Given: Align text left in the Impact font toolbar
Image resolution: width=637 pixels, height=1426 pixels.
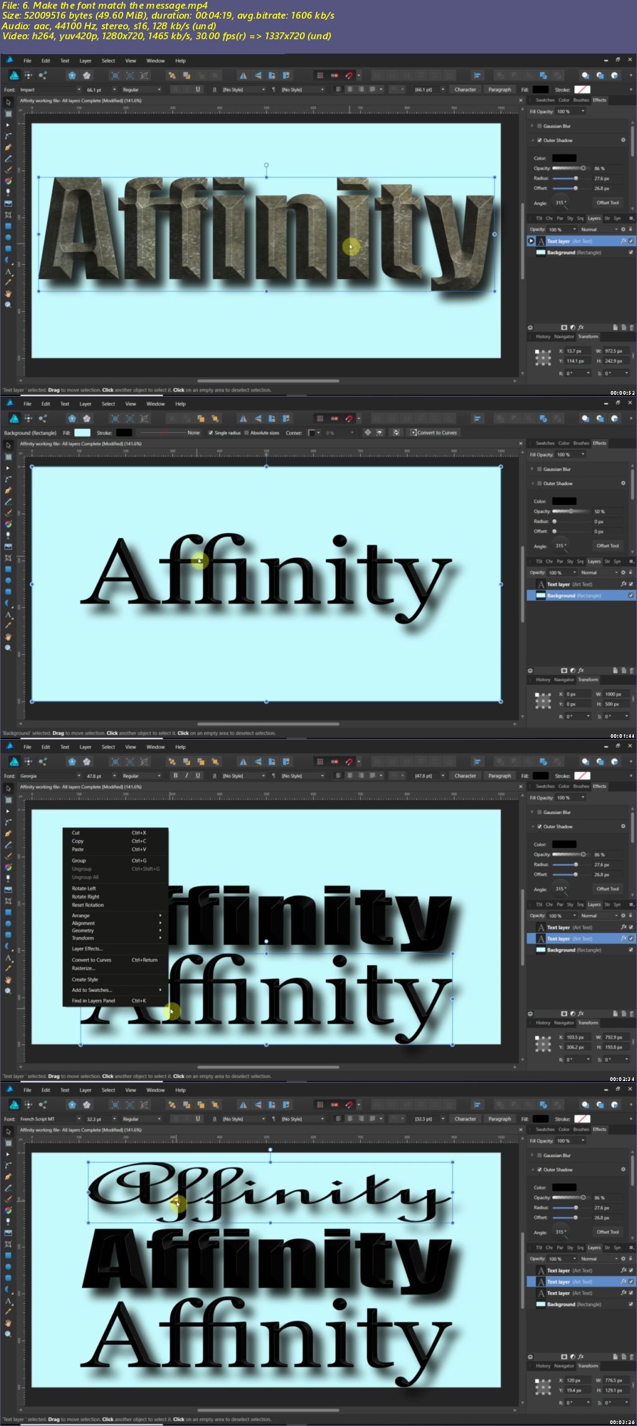Looking at the screenshot, I should pos(338,89).
